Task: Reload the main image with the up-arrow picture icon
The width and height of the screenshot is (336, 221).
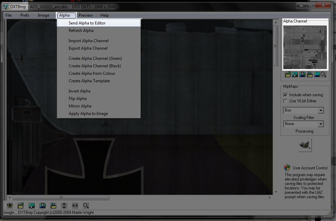Action: 43,206
